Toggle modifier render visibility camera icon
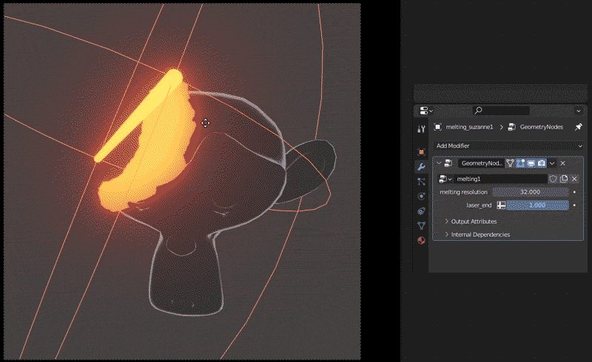592x362 pixels. coord(542,163)
